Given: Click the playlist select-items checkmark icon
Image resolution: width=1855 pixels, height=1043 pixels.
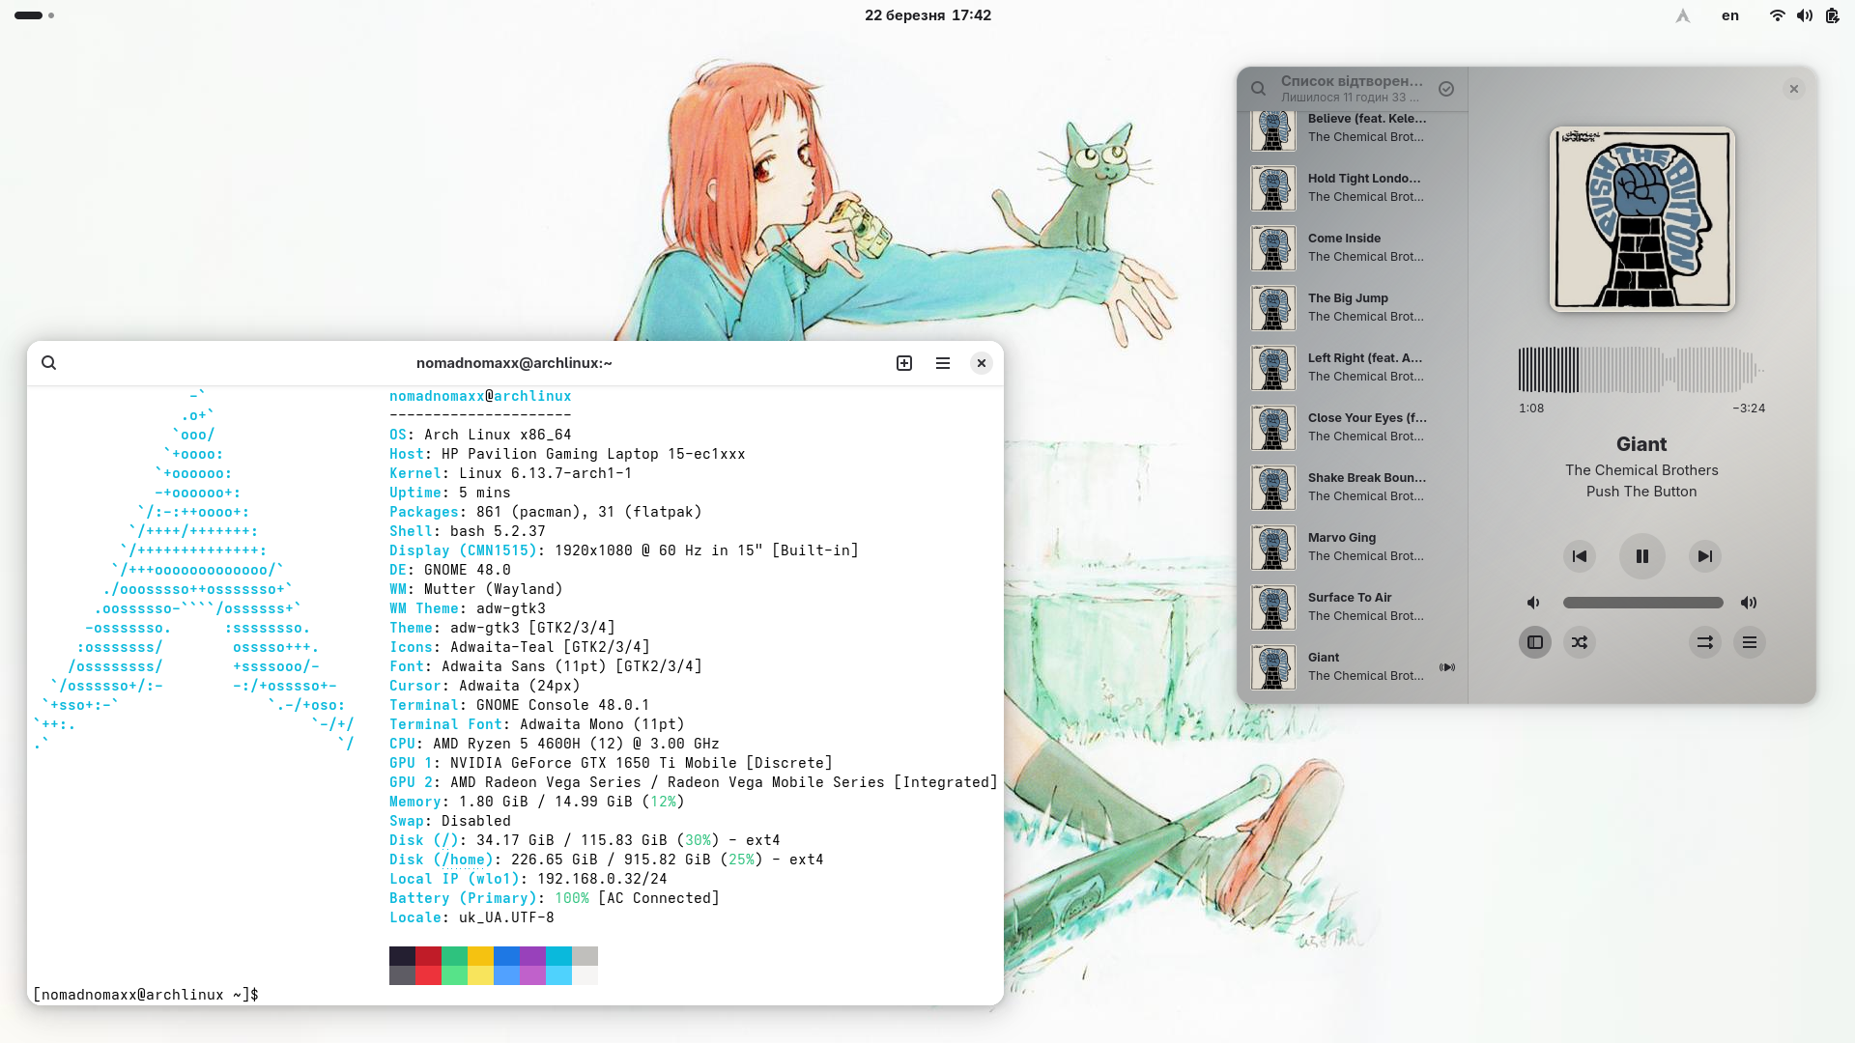Looking at the screenshot, I should click(x=1446, y=89).
